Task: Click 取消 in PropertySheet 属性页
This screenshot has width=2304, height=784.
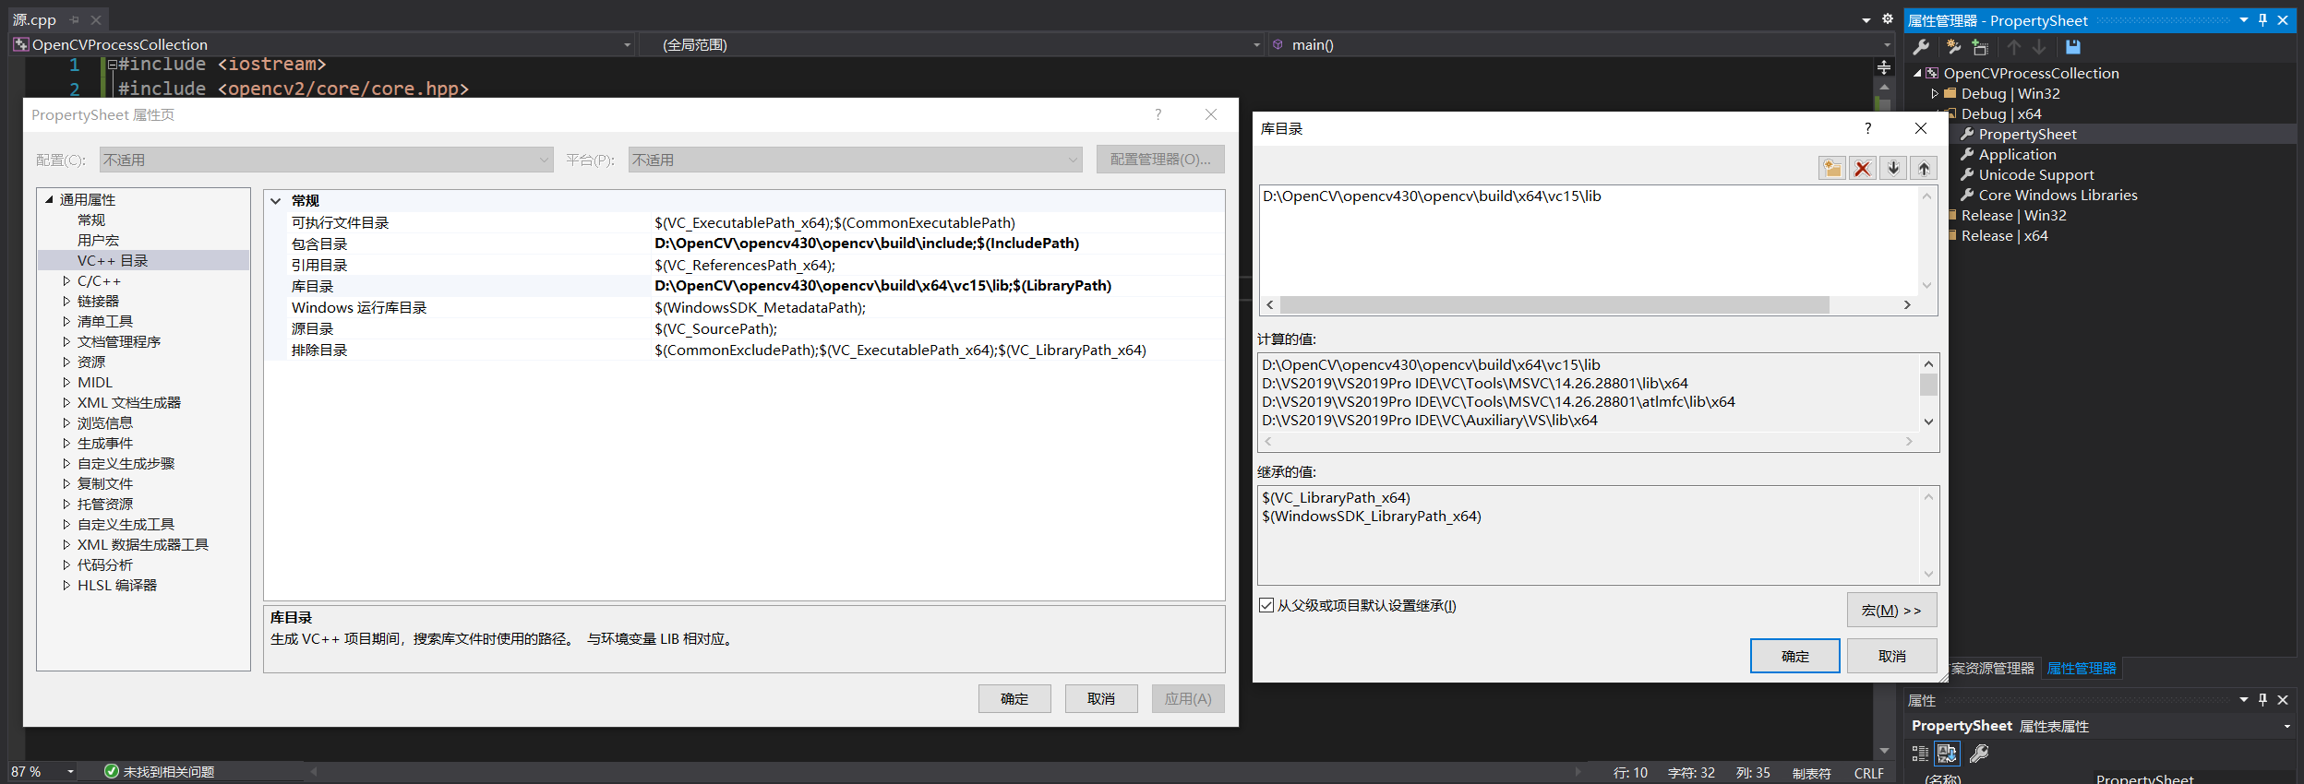Action: tap(1101, 698)
